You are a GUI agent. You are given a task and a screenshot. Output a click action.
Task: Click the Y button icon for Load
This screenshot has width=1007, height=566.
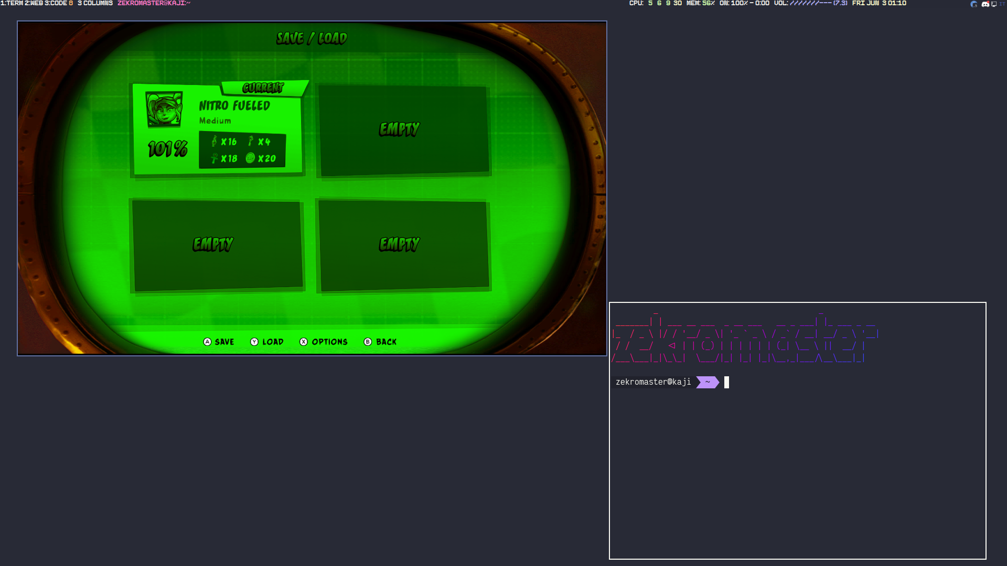(254, 342)
